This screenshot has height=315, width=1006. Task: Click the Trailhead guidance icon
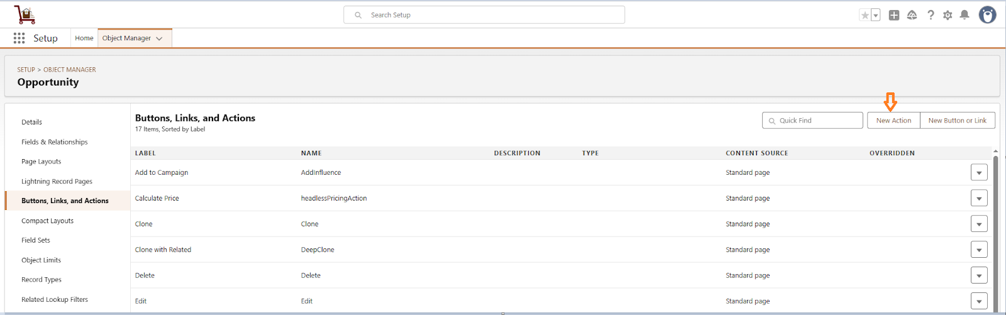(912, 15)
